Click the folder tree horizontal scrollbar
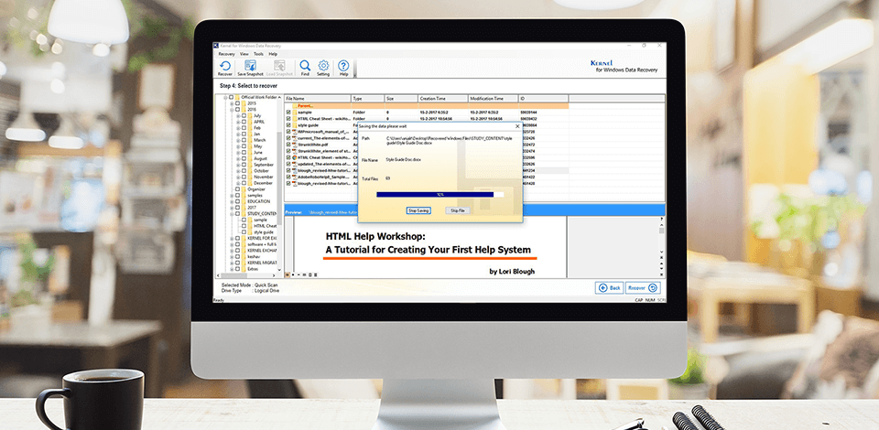This screenshot has width=879, height=430. (245, 274)
